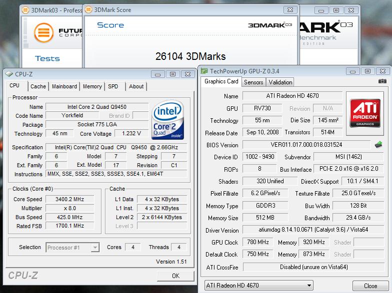Select the Graphics Card tab in GPU-Z
Image resolution: width=392 pixels, height=293 pixels.
pyautogui.click(x=221, y=81)
